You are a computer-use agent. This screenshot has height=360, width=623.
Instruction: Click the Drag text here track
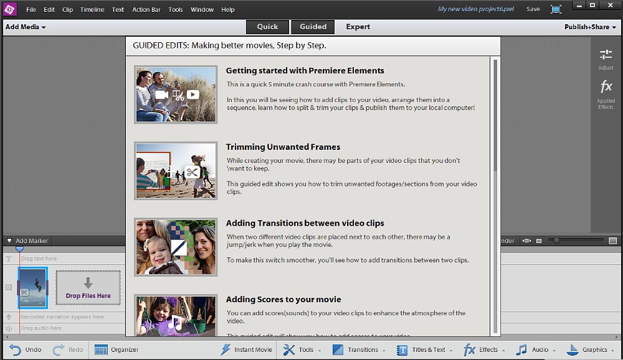coord(39,259)
